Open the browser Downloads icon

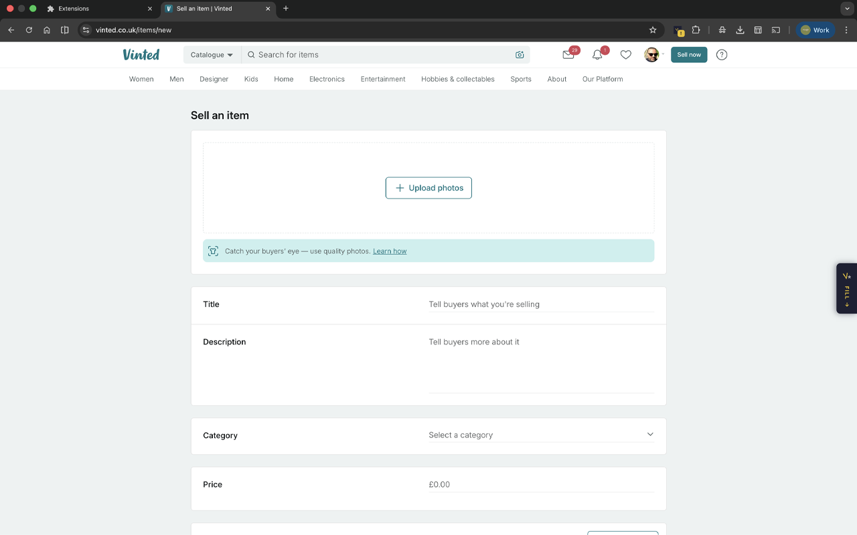(x=739, y=29)
